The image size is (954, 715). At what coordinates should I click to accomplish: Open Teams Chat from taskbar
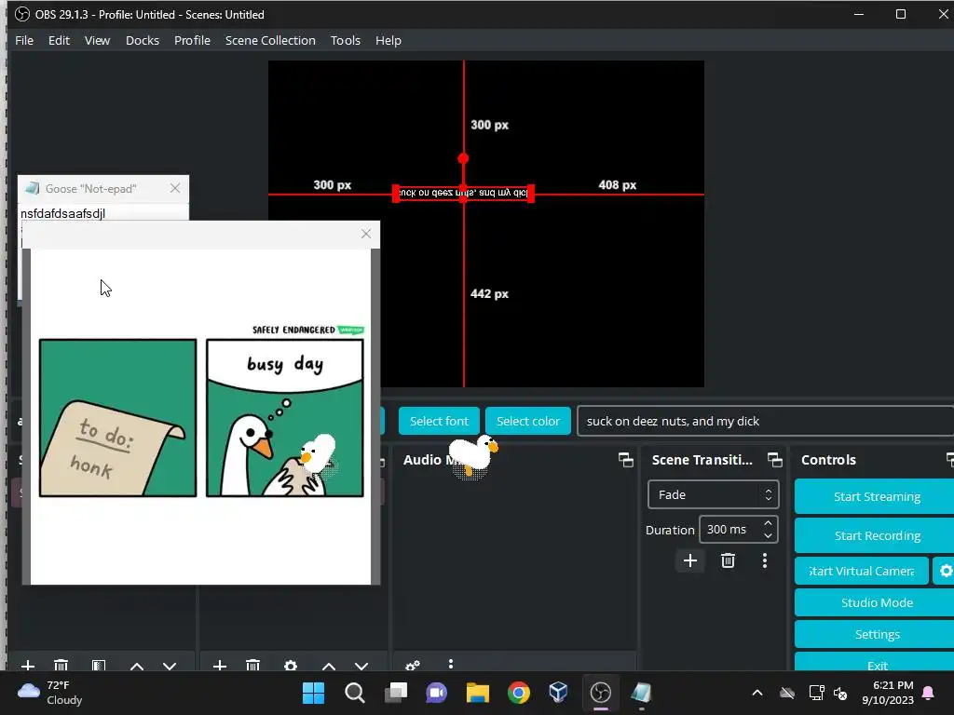(x=436, y=693)
